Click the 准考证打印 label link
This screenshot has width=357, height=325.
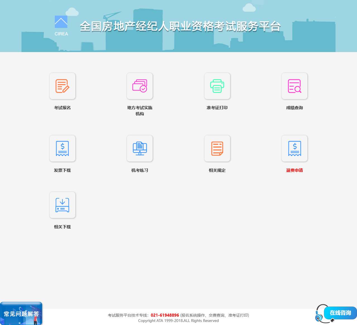click(x=217, y=108)
